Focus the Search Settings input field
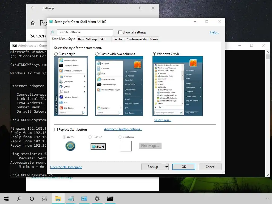272x204 pixels. [x=85, y=32]
